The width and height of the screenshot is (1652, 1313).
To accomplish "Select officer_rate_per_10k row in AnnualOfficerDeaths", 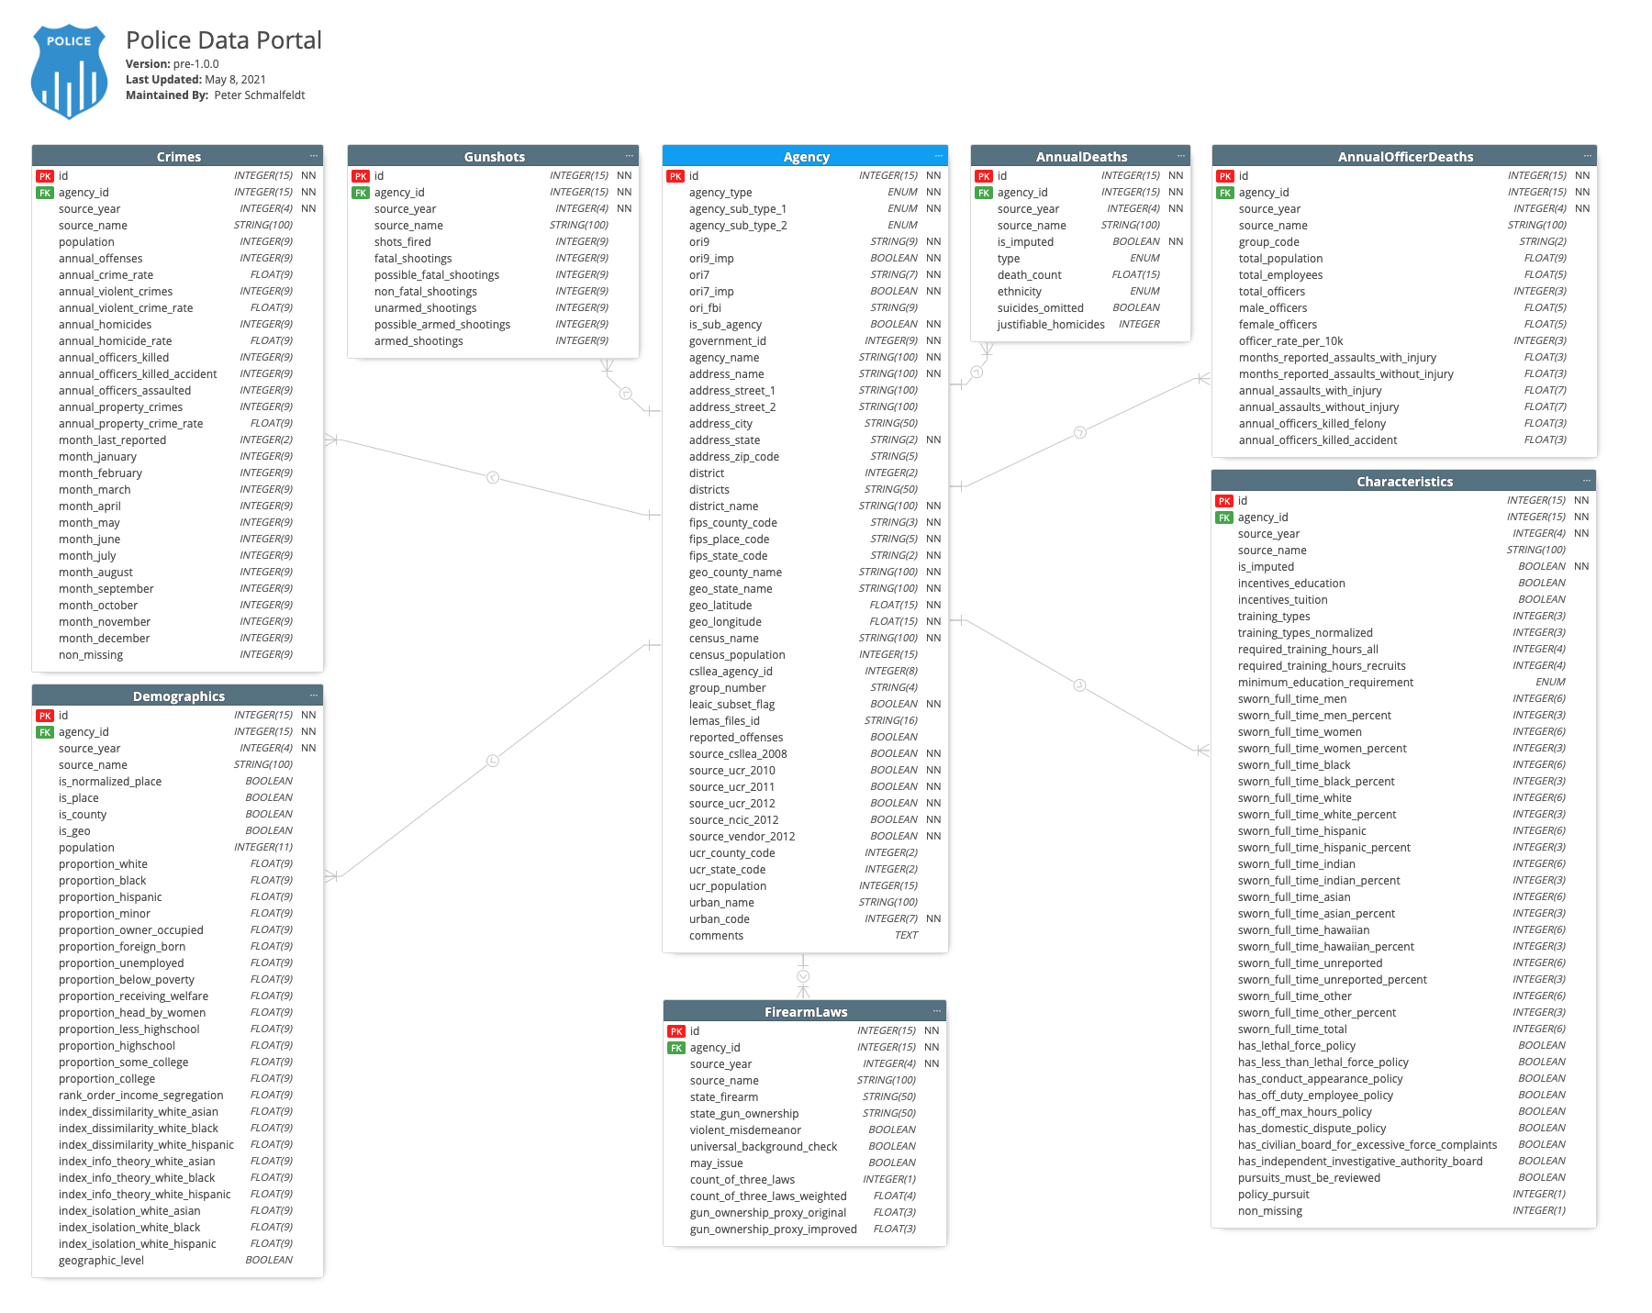I will 1405,341.
